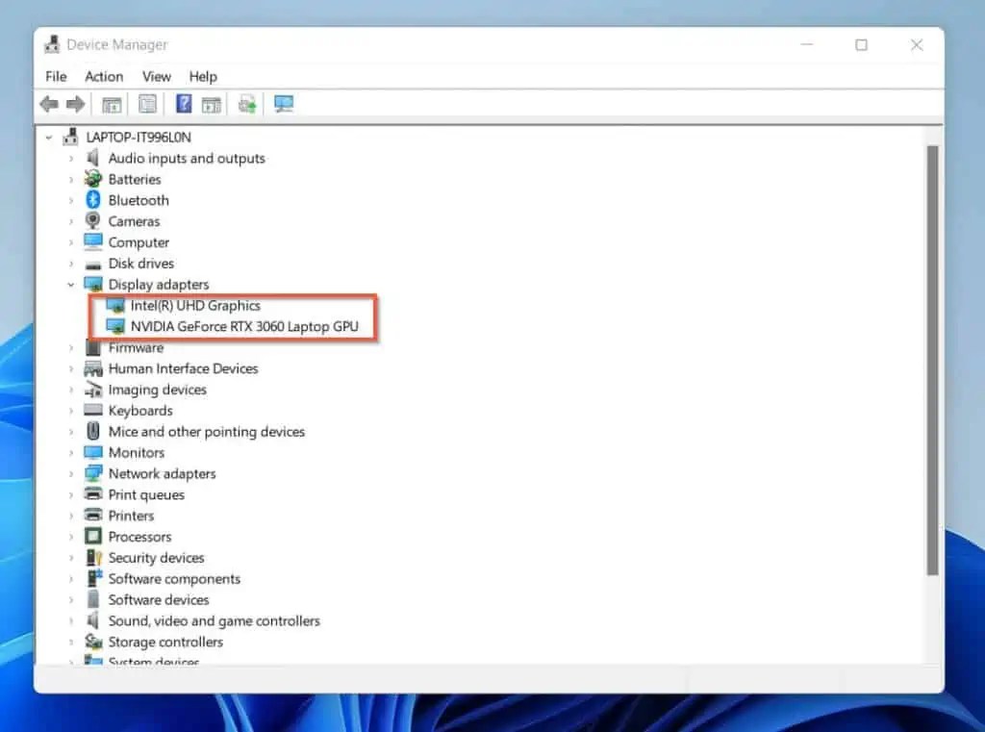Image resolution: width=985 pixels, height=732 pixels.
Task: Click the Forward navigation arrow
Action: [74, 103]
